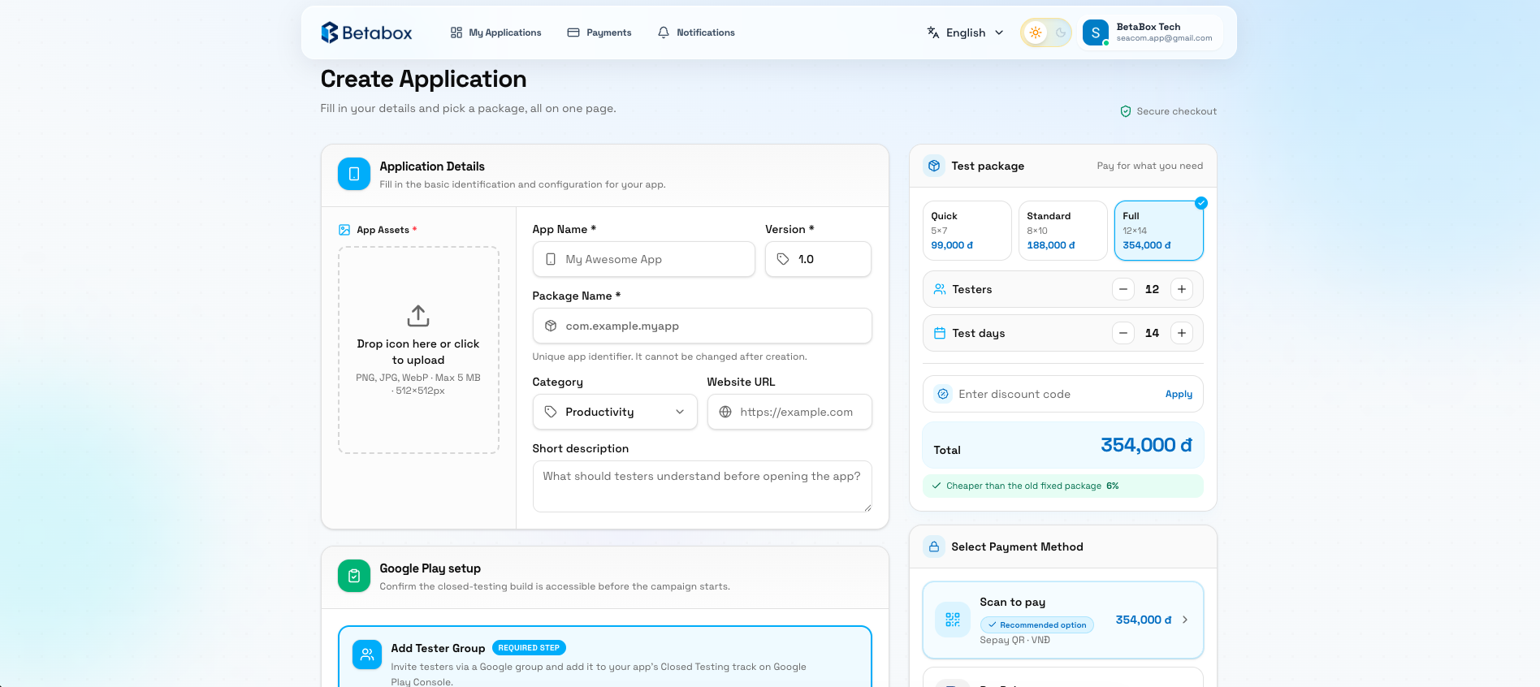
Task: Click the package box icon in field
Action: click(551, 326)
